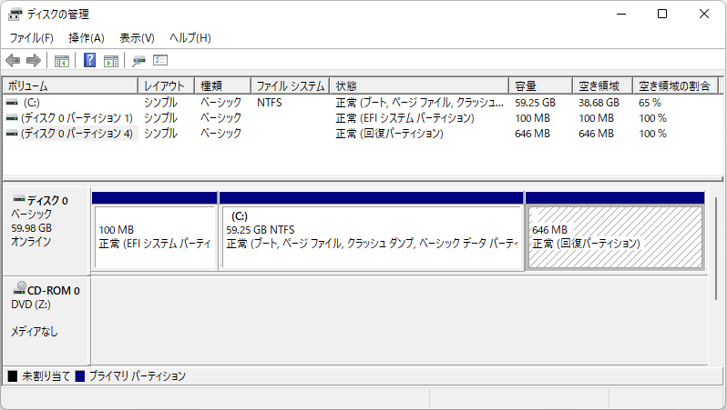727x410 pixels.
Task: Toggle the action pane toolbar icon
Action: click(x=111, y=61)
